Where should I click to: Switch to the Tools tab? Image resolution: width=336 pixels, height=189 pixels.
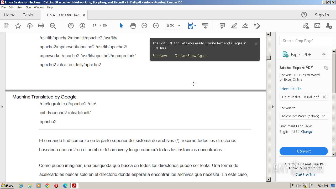click(x=28, y=15)
